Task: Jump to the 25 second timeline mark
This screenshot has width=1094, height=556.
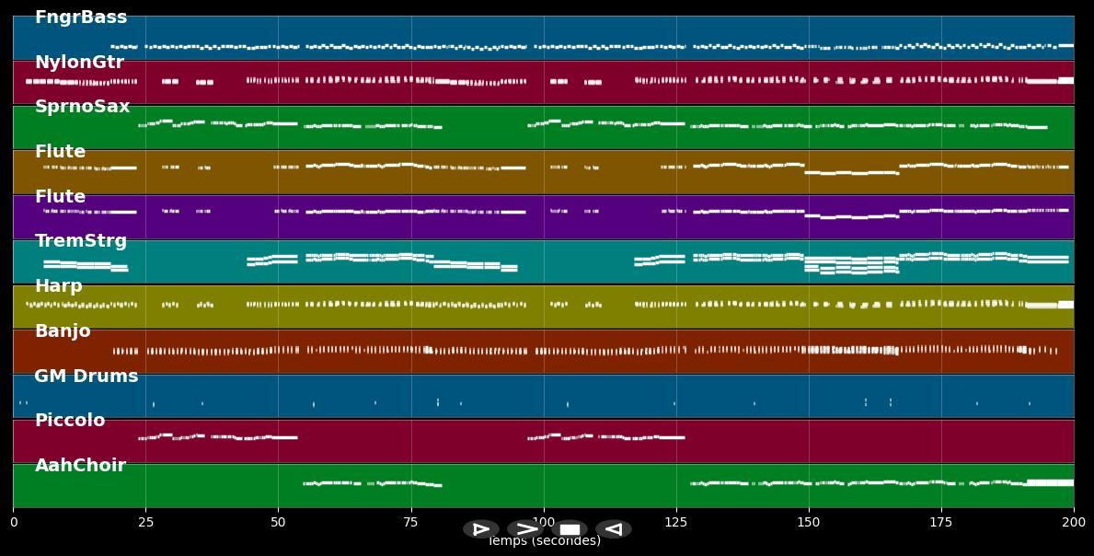Action: [x=145, y=523]
